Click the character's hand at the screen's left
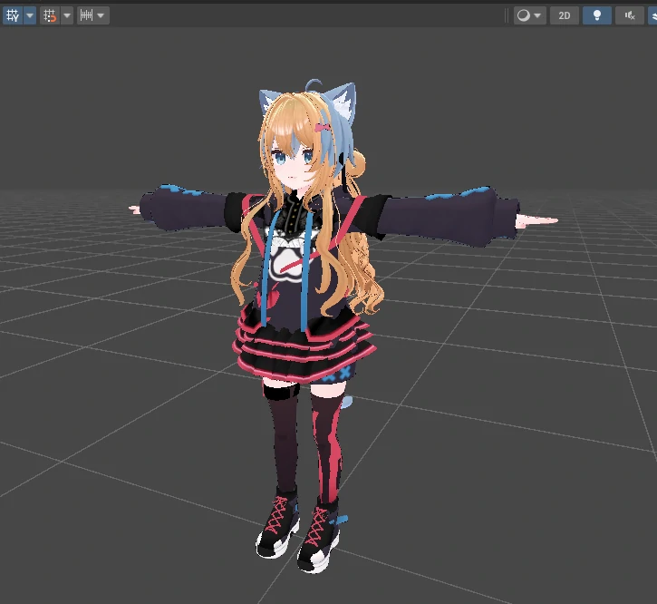Viewport: 657px width, 604px height. tap(136, 209)
